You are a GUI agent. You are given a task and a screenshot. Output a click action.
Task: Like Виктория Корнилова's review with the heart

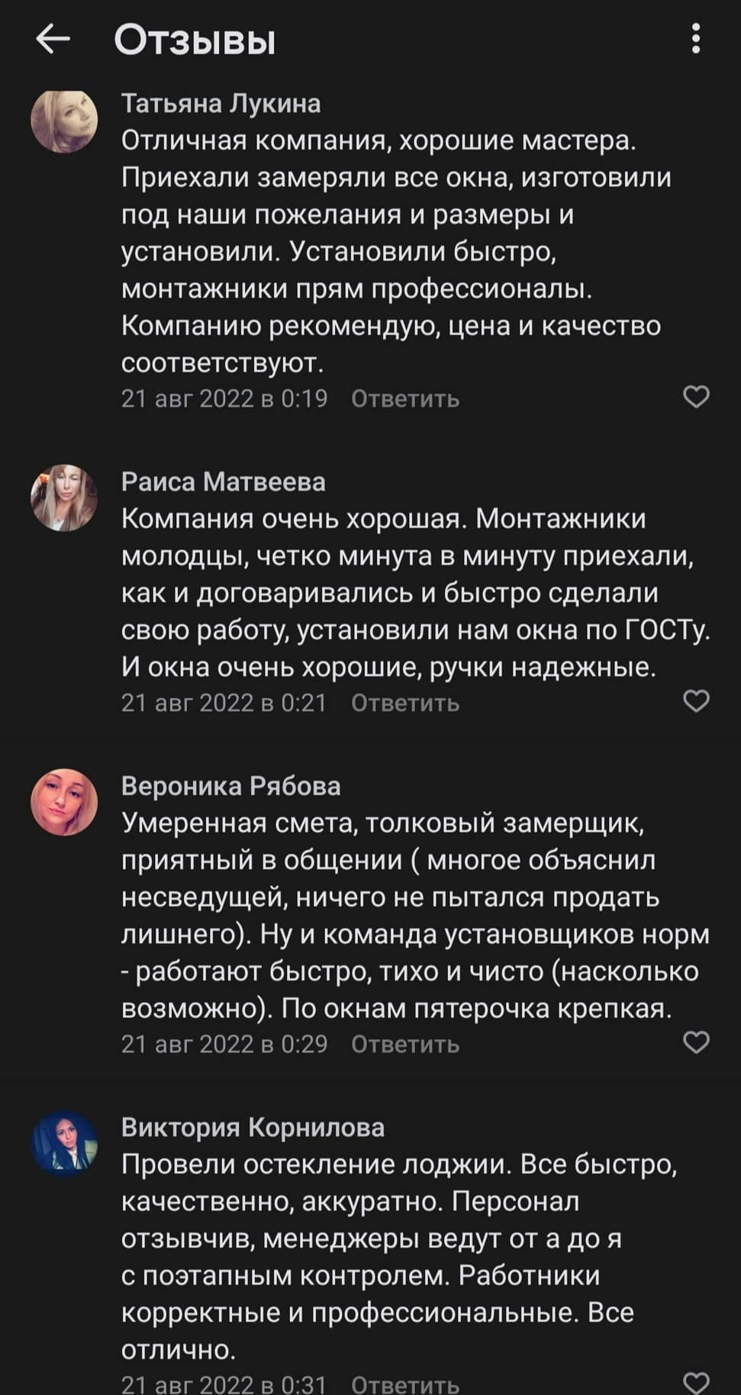695,1382
